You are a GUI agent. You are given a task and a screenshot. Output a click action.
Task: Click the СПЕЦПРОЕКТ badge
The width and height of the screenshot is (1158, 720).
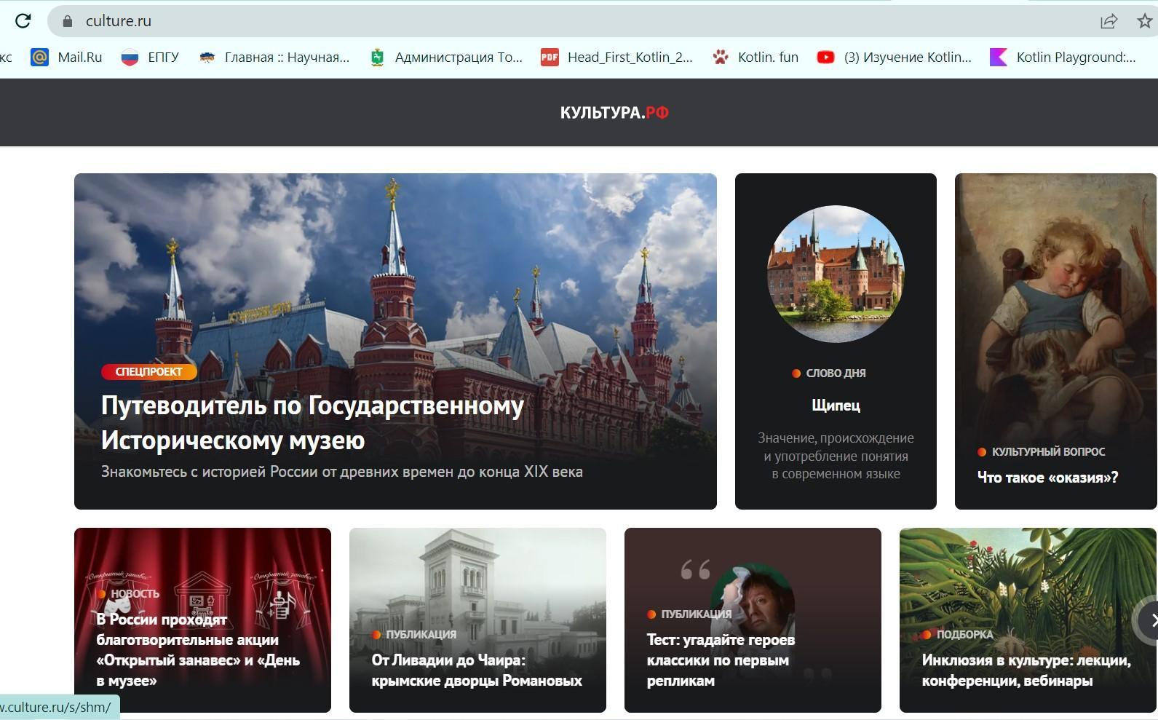tap(149, 372)
